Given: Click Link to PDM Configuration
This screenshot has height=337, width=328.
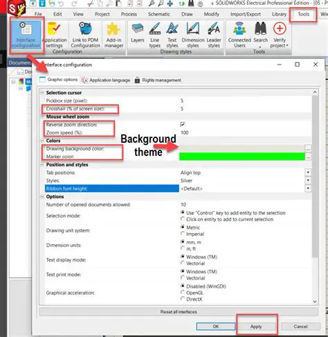Looking at the screenshot, I should (x=85, y=35).
